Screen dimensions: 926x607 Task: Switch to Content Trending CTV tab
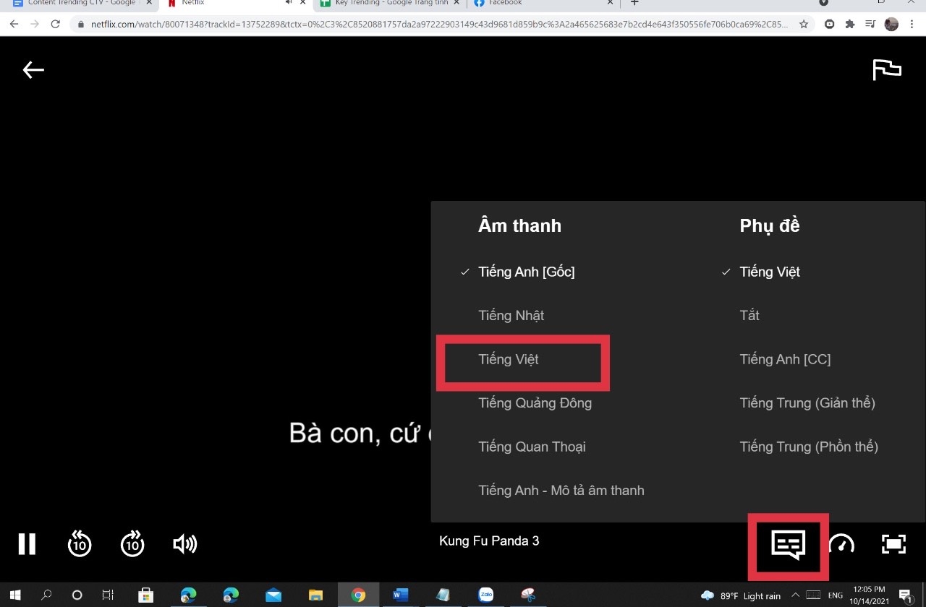(80, 4)
